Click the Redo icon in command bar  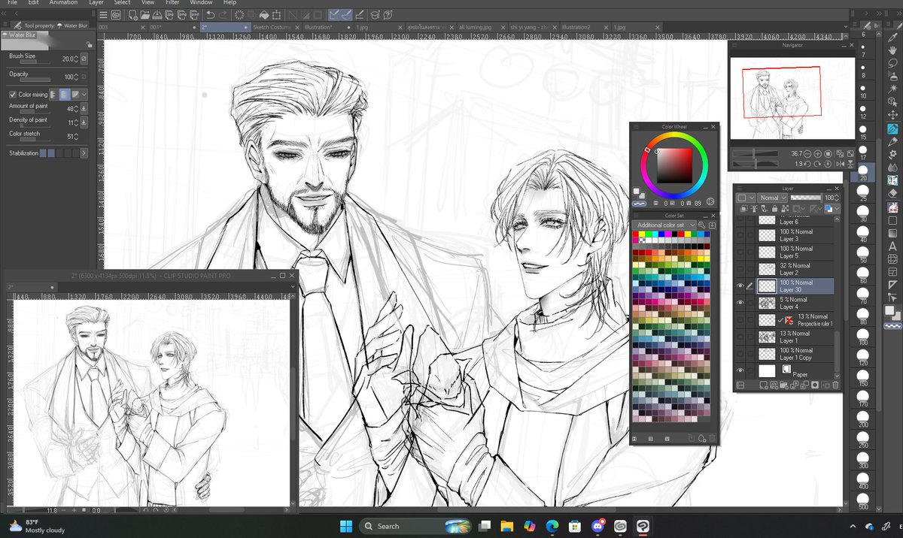[x=225, y=14]
